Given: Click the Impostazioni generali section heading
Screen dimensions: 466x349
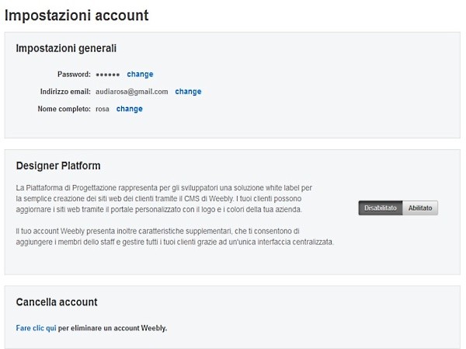Looking at the screenshot, I should (x=66, y=48).
